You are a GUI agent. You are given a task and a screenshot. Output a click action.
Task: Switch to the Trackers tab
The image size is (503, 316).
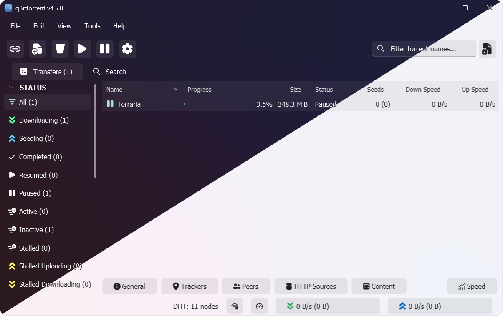(x=190, y=286)
